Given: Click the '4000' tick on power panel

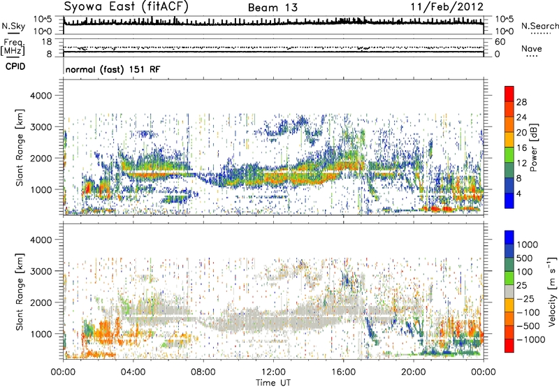Looking at the screenshot, I should pyautogui.click(x=41, y=96).
